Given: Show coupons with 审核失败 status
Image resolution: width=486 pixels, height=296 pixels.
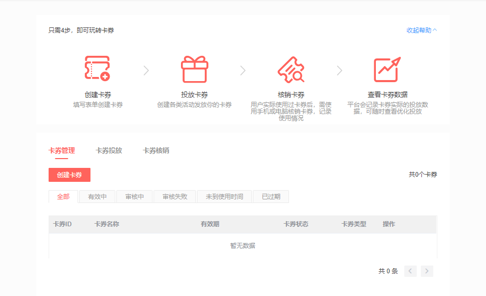Looking at the screenshot, I should 175,197.
